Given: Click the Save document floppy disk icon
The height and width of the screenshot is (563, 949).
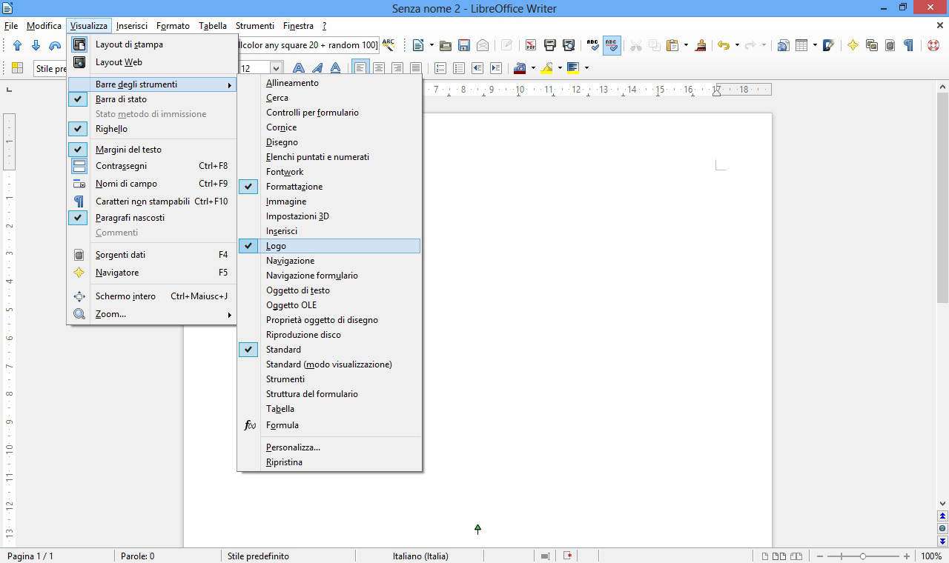Looking at the screenshot, I should pyautogui.click(x=464, y=45).
